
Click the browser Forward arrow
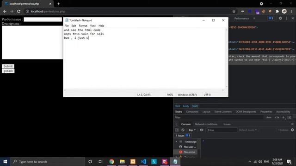pyautogui.click(x=12, y=12)
